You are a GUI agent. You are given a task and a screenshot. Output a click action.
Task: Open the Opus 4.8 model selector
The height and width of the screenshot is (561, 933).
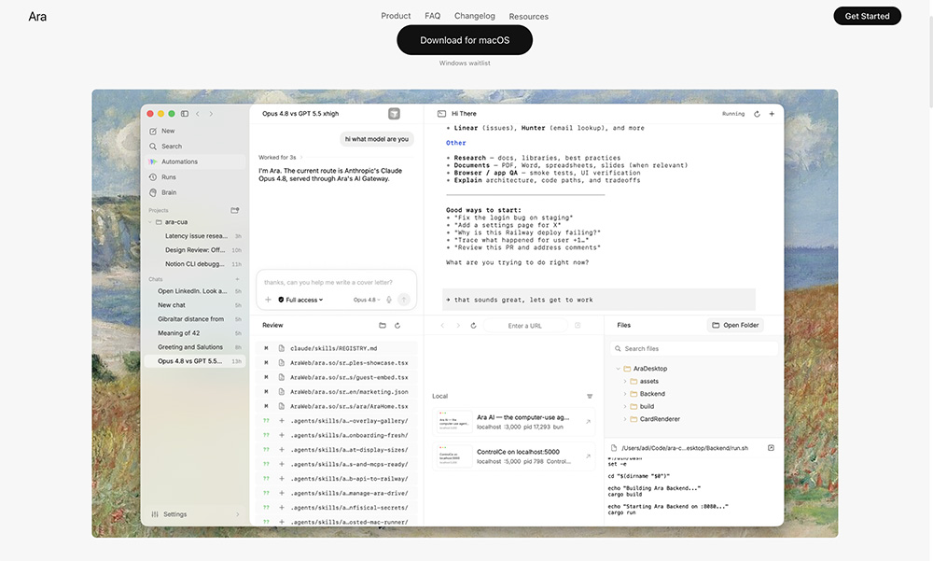(367, 301)
